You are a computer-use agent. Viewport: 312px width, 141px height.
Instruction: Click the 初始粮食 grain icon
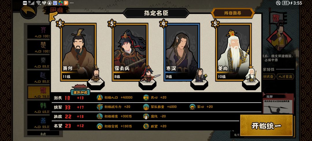pos(100,116)
